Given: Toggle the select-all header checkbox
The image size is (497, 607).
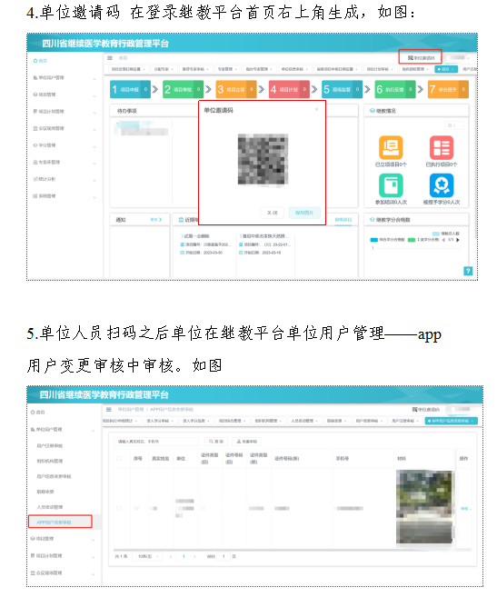Looking at the screenshot, I should (119, 458).
